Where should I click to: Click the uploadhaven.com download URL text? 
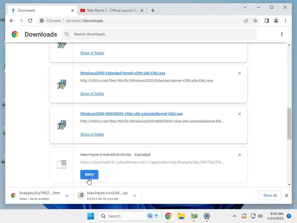click(152, 162)
